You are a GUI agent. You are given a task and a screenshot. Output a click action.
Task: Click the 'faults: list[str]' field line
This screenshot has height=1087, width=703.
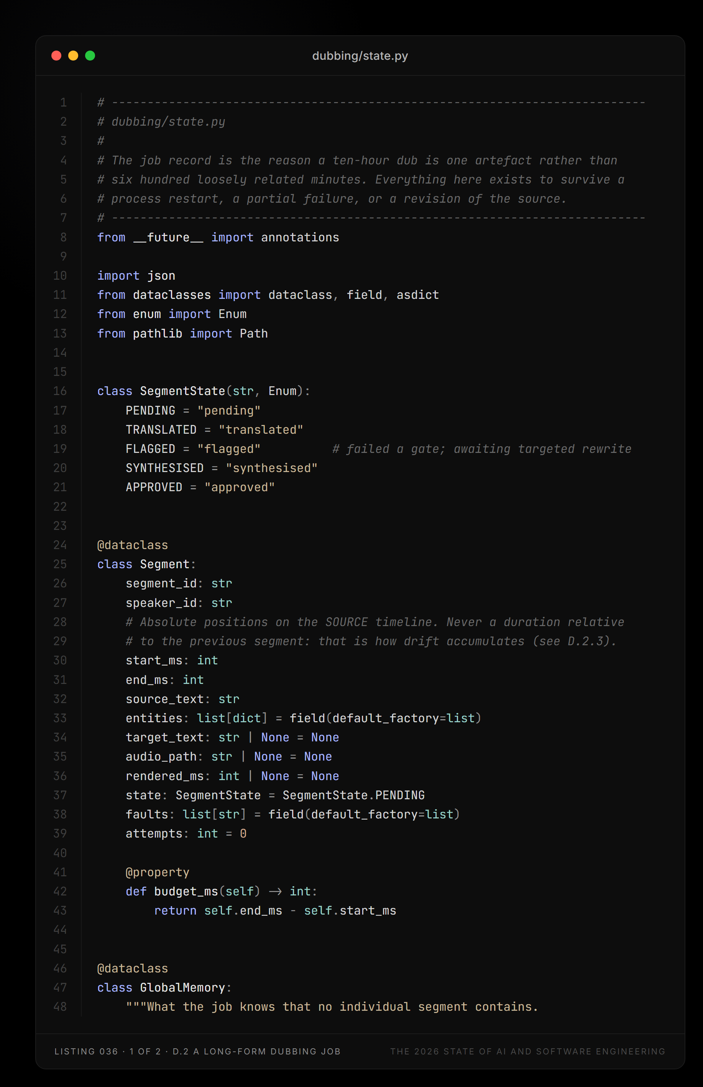click(292, 815)
